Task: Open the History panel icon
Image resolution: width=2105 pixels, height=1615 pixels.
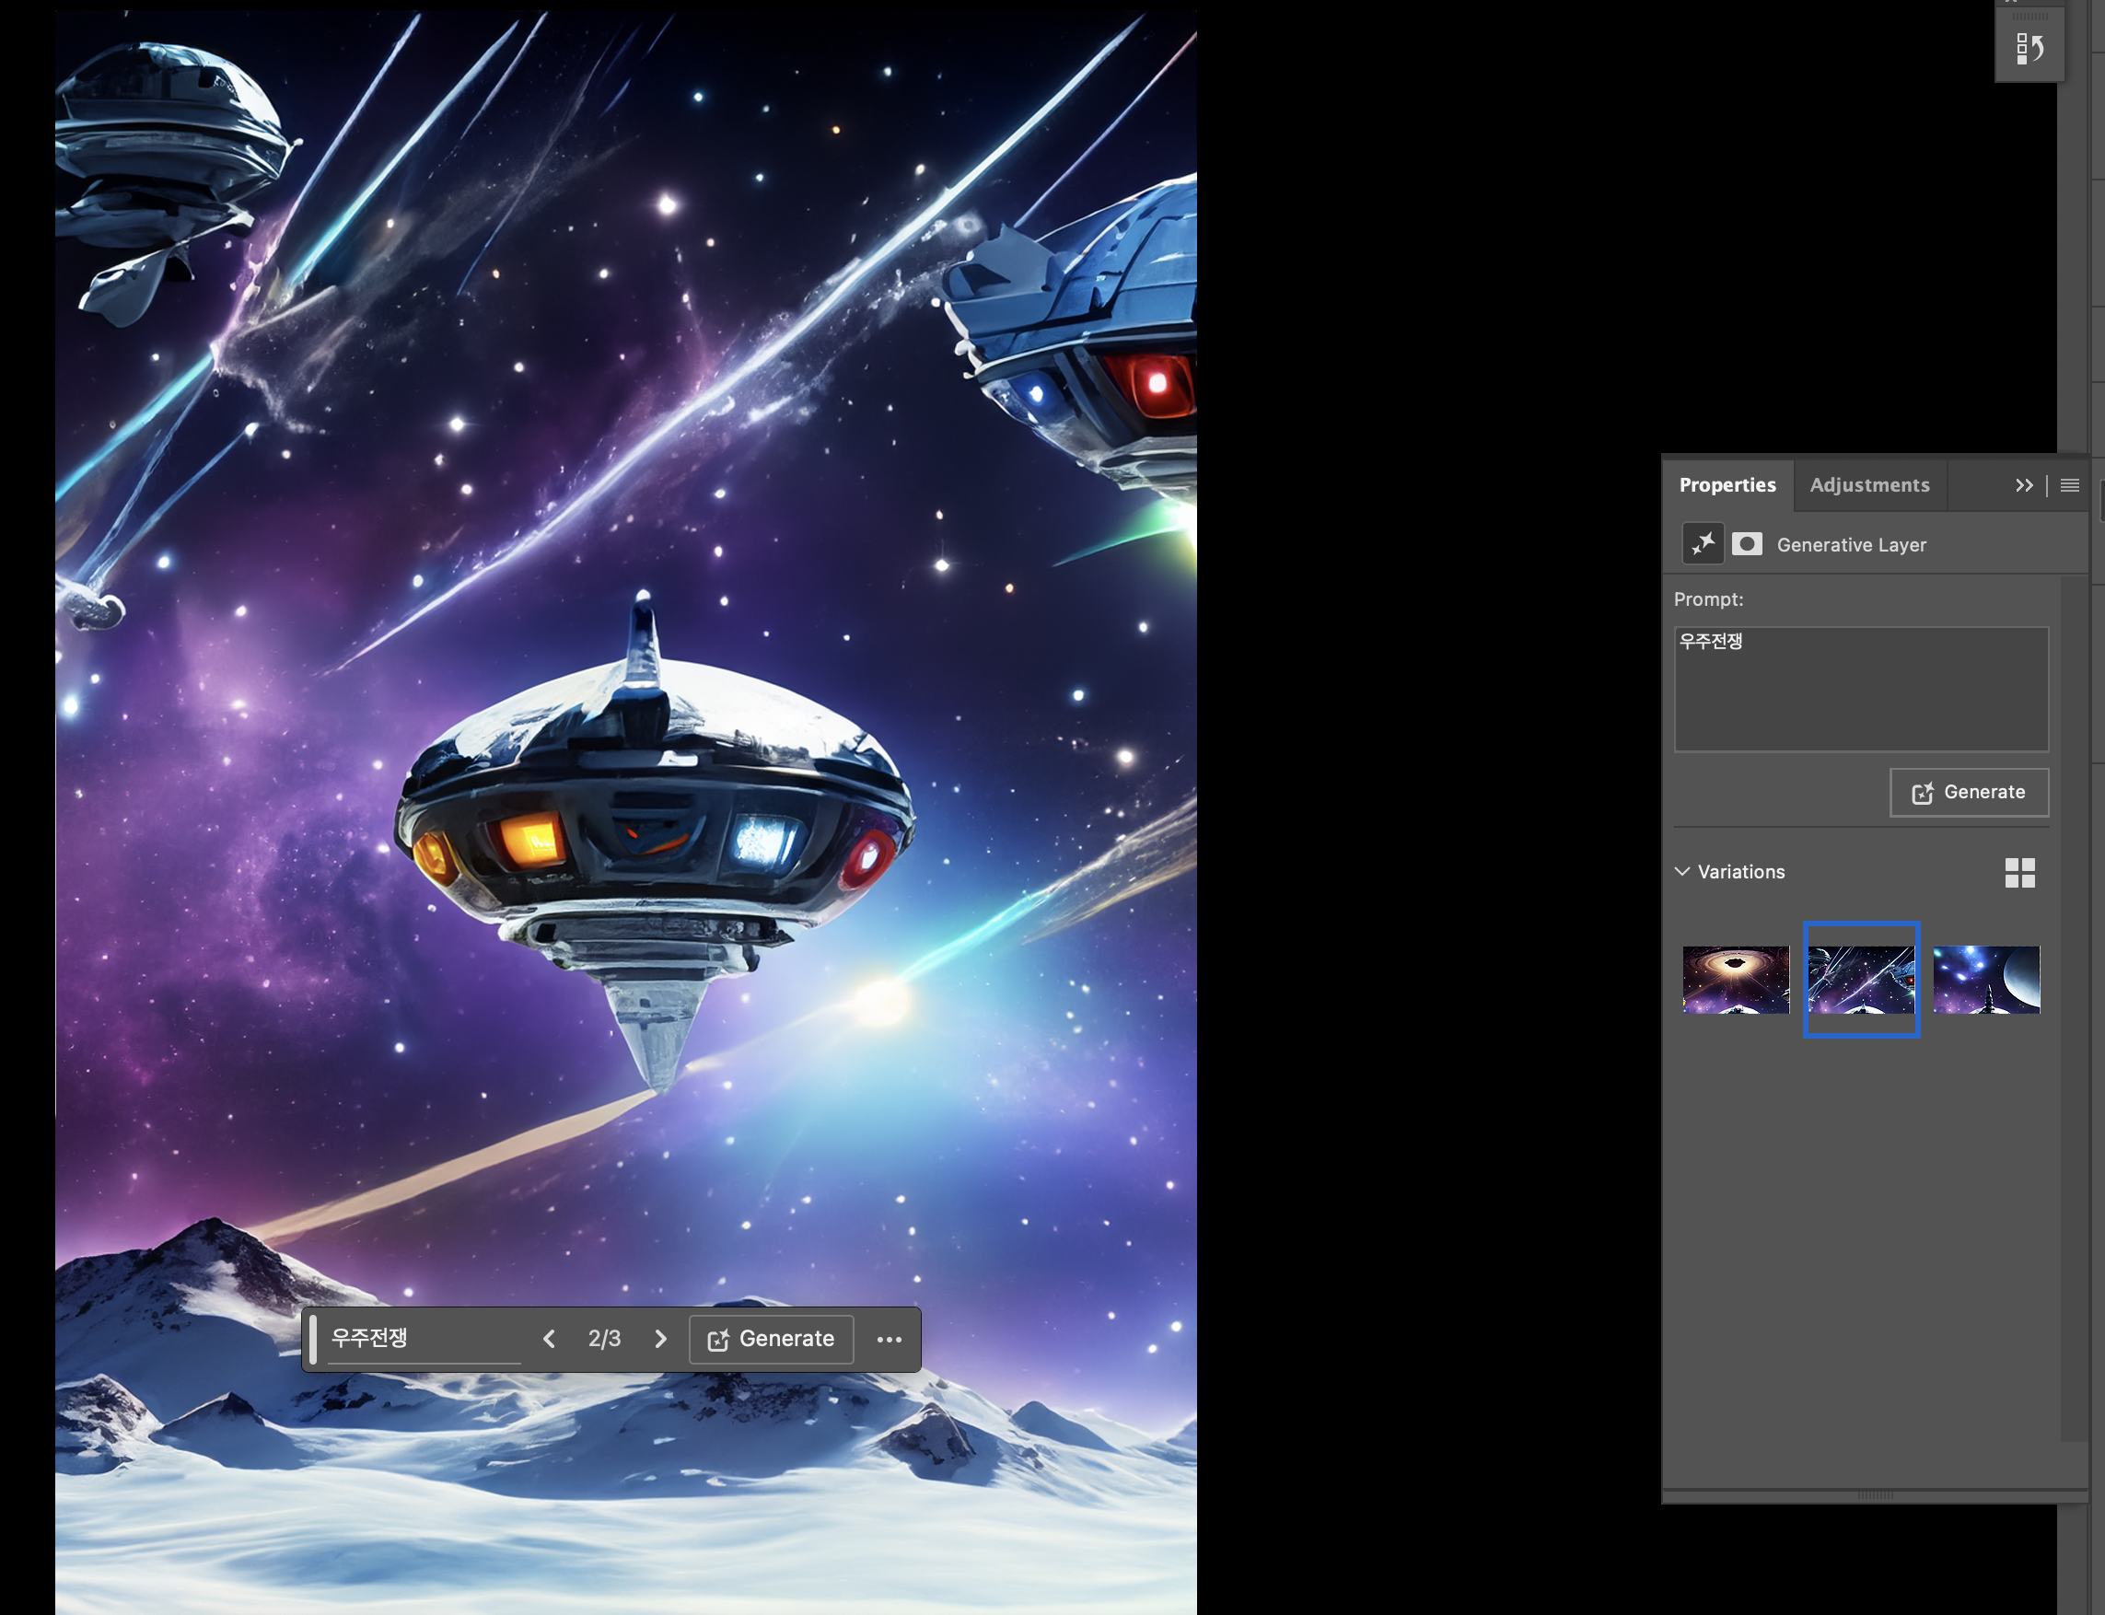Action: 2029,48
